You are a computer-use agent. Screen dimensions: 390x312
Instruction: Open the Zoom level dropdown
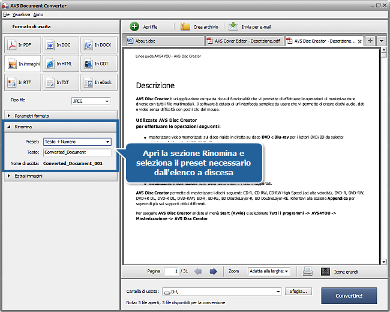pyautogui.click(x=269, y=271)
